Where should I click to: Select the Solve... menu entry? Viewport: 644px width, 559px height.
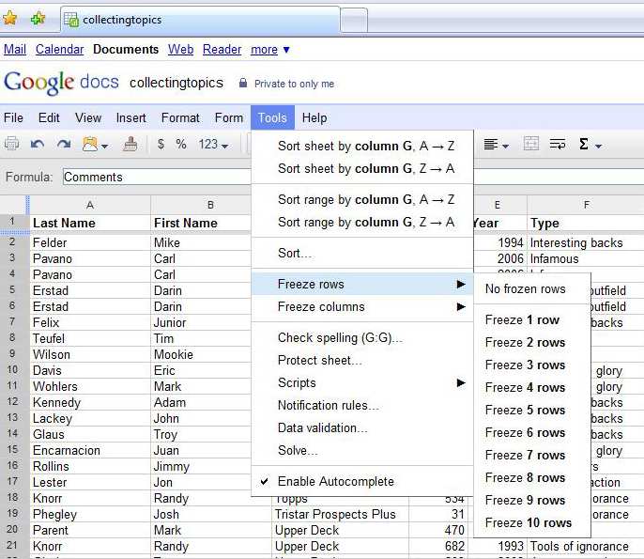point(362,451)
